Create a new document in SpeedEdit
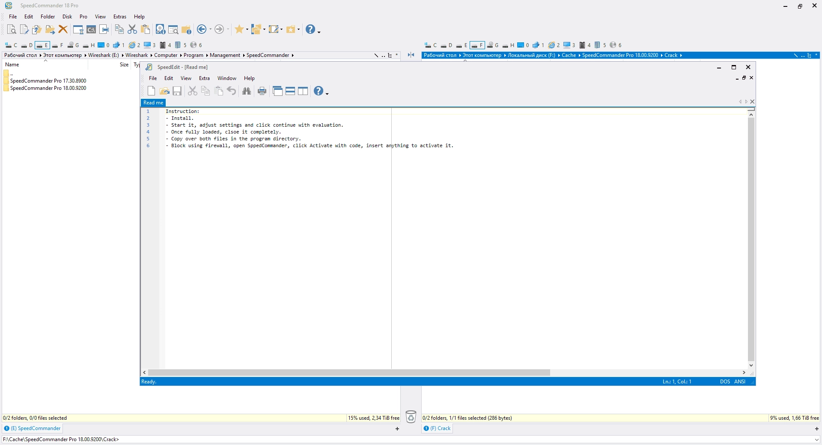The height and width of the screenshot is (445, 822). tap(151, 91)
